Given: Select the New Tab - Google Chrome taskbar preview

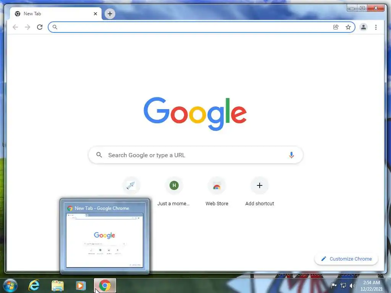Looking at the screenshot, I should point(105,236).
